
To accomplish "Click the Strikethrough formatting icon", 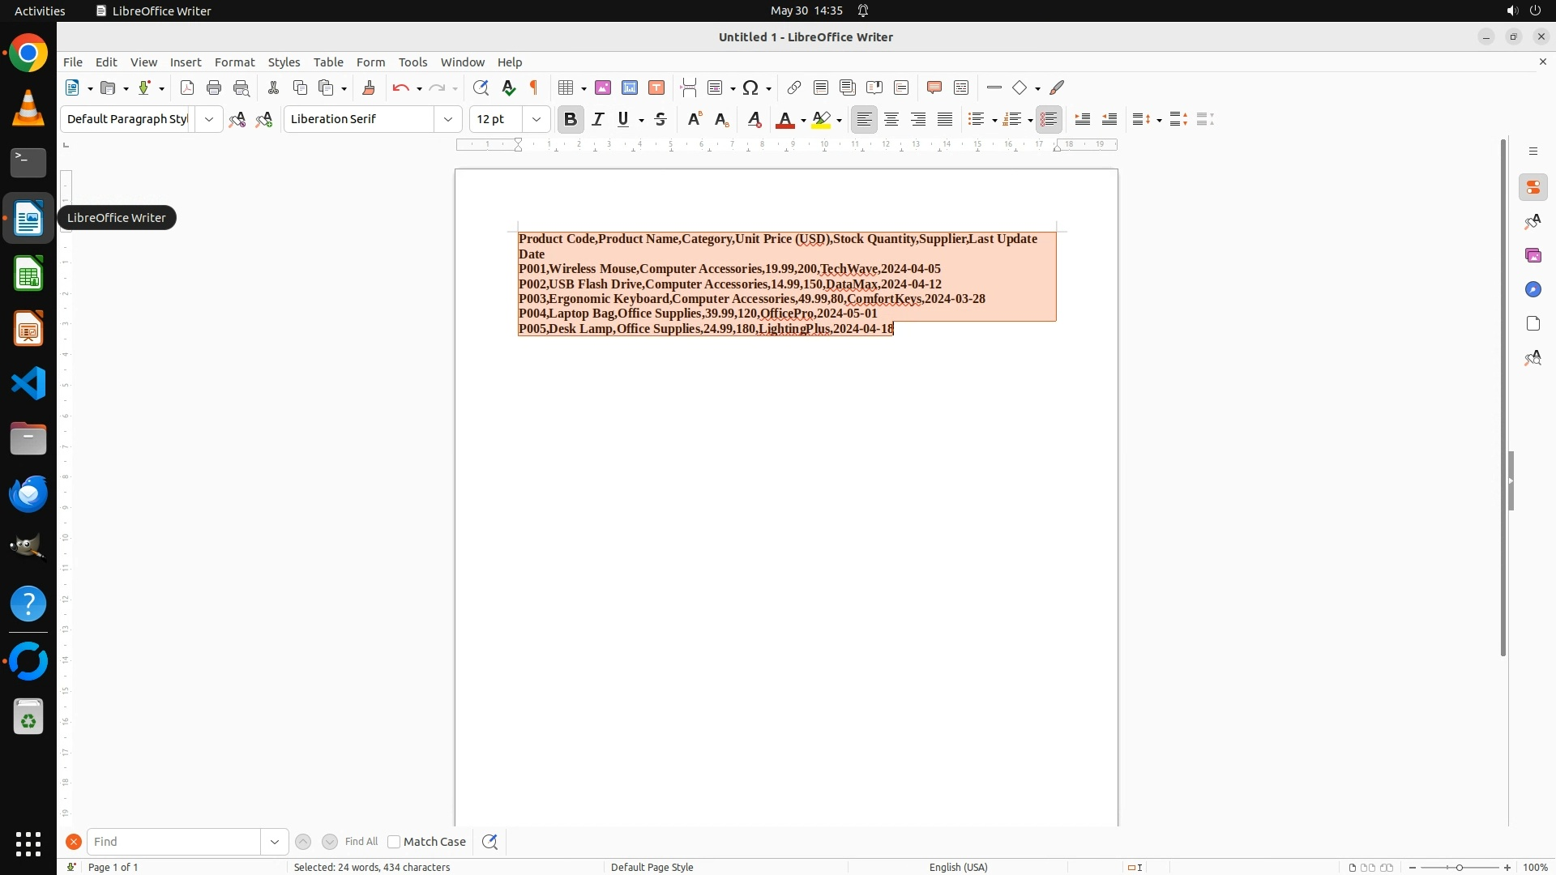I will tap(660, 119).
